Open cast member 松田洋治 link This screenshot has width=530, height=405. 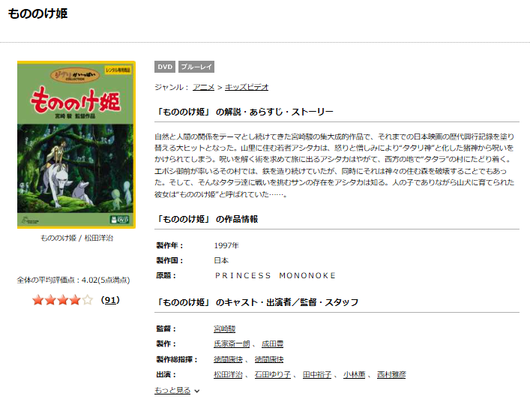click(228, 374)
